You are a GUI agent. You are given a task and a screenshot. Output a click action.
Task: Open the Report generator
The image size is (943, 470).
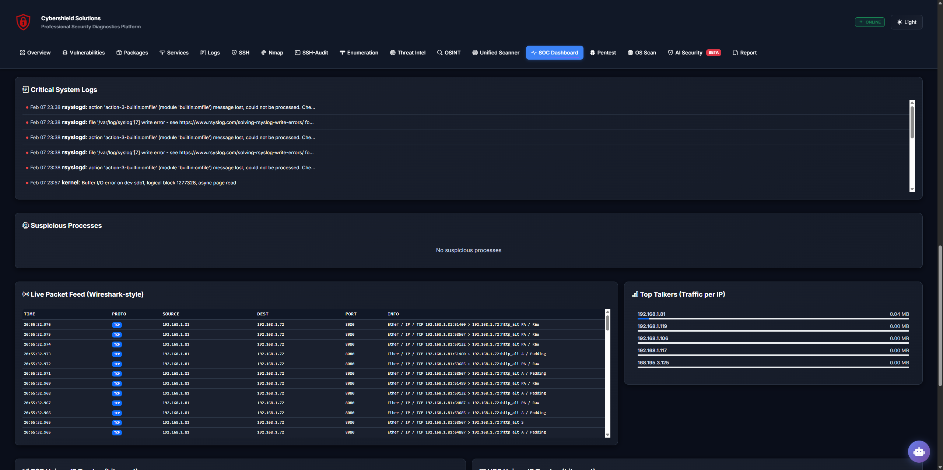pos(744,53)
